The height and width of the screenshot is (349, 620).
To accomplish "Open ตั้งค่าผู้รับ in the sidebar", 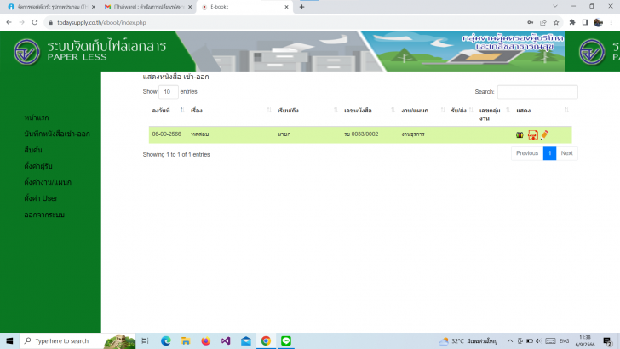I will (38, 166).
